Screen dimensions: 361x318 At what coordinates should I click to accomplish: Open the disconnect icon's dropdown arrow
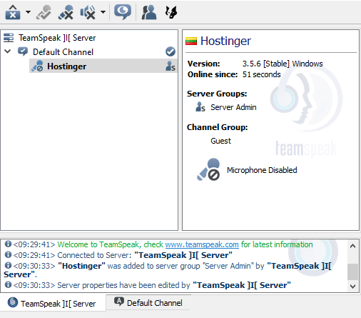(x=28, y=12)
